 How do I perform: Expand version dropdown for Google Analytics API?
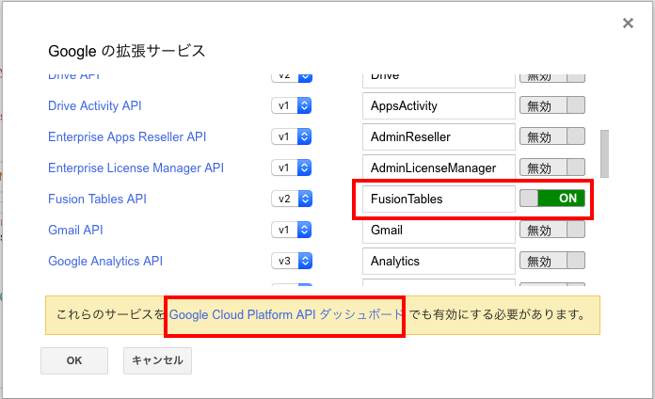[x=292, y=261]
